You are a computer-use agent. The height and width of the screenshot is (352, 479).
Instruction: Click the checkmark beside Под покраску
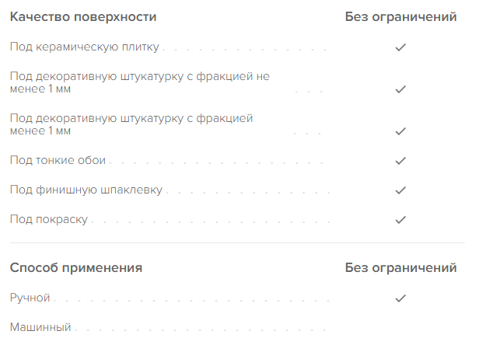tap(400, 220)
